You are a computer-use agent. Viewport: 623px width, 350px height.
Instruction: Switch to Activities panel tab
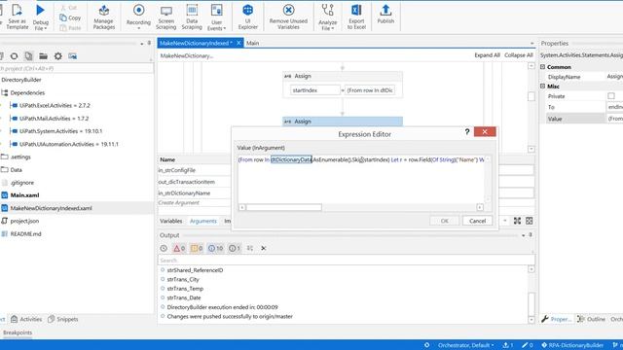click(x=26, y=319)
